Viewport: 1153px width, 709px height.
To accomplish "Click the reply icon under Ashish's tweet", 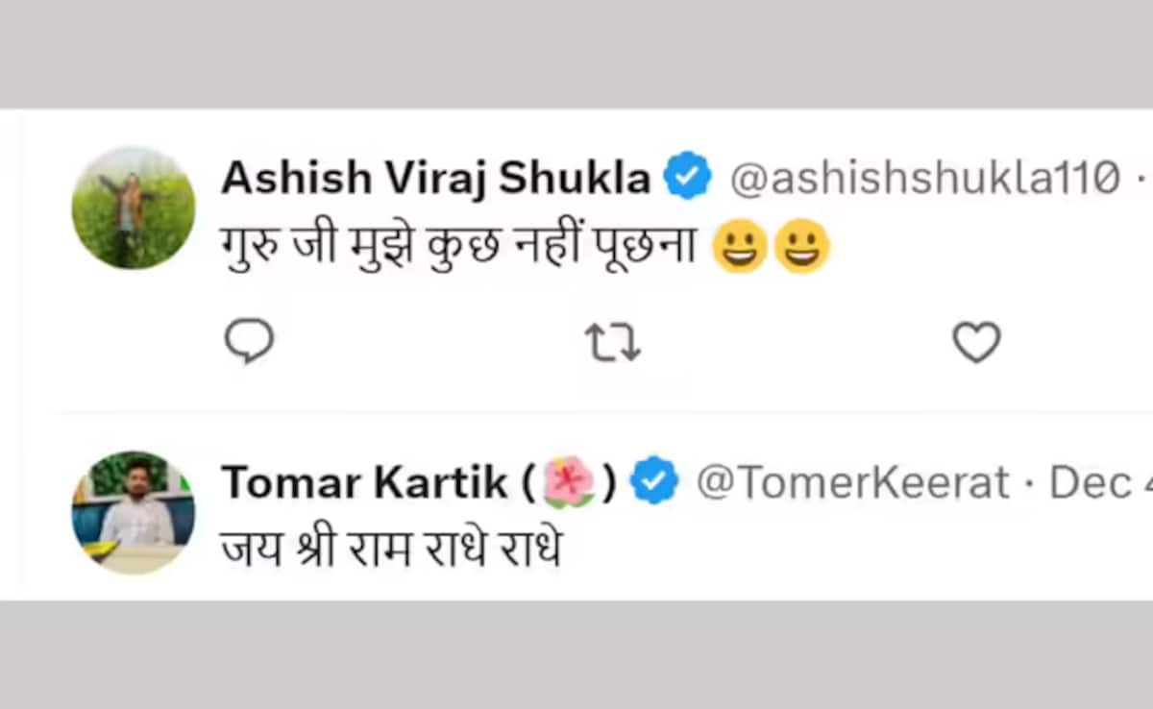I will (x=250, y=341).
